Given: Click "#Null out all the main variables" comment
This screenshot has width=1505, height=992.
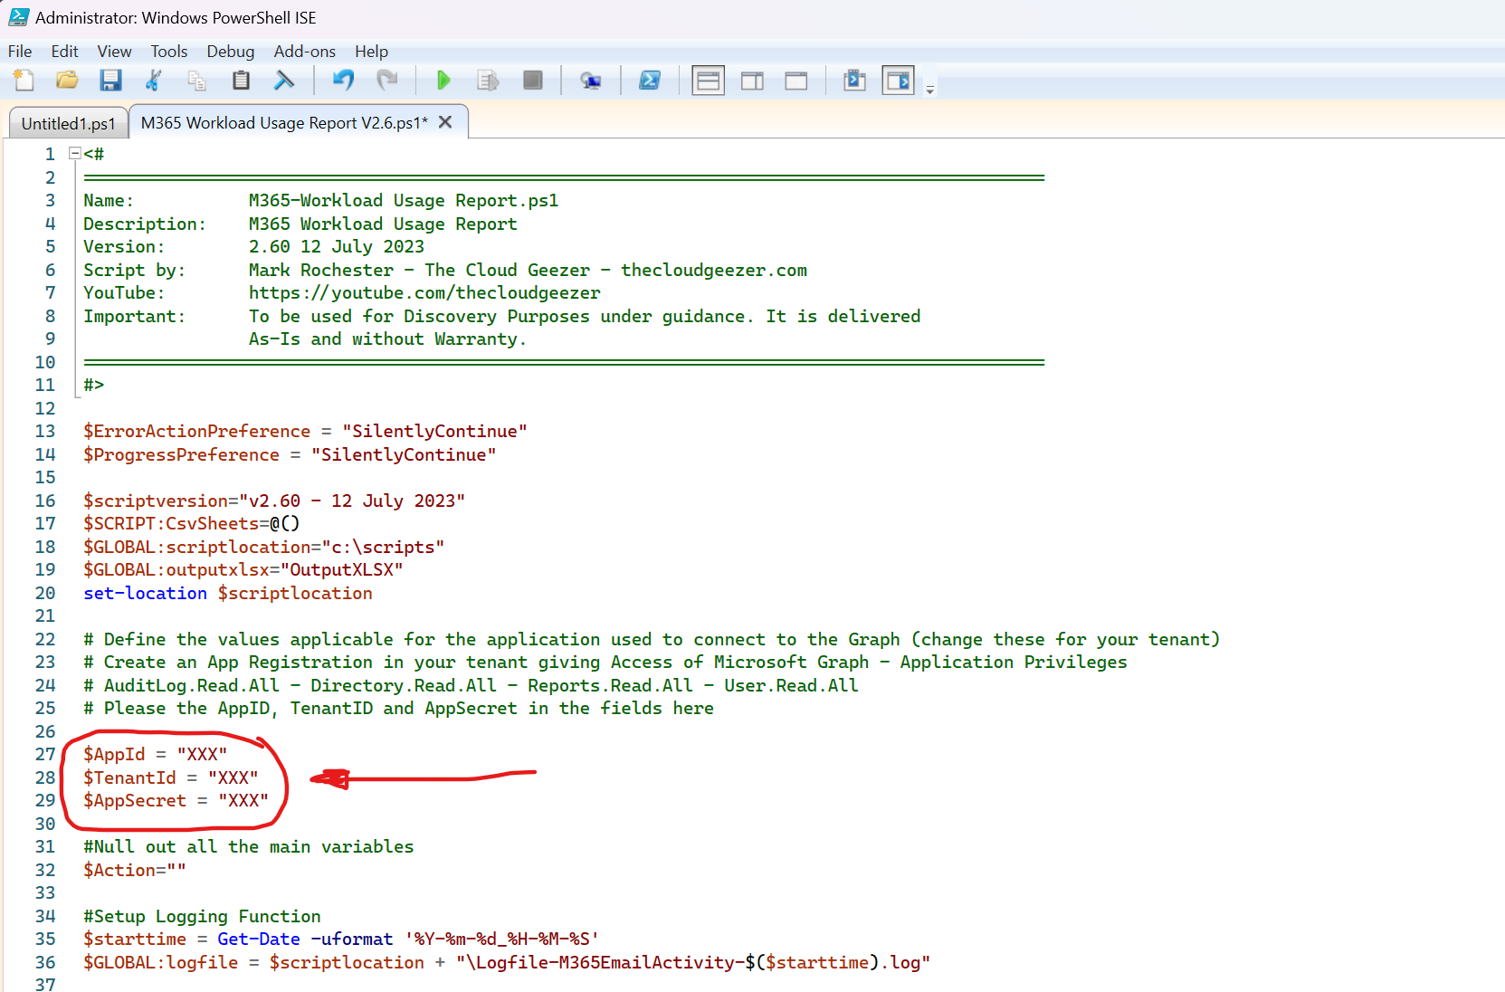Looking at the screenshot, I should coord(248,846).
